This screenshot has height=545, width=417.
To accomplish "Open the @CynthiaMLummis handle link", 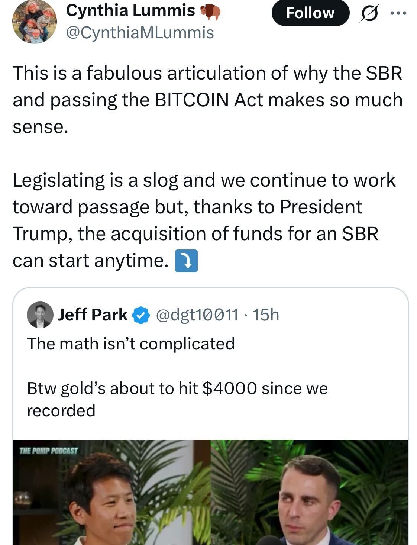I will [x=140, y=33].
